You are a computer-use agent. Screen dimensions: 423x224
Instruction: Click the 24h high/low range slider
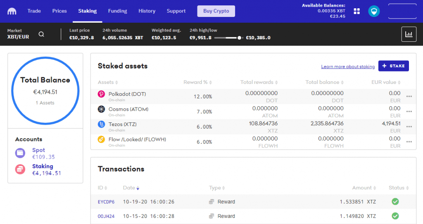point(228,38)
